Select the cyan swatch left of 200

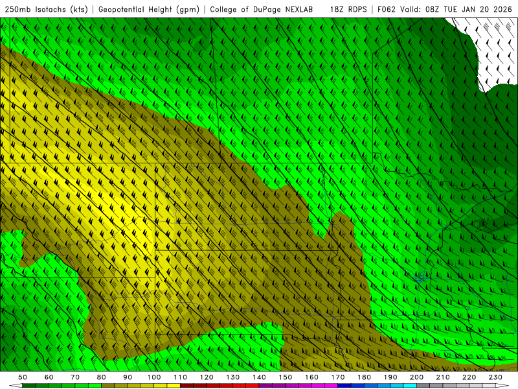click(411, 386)
